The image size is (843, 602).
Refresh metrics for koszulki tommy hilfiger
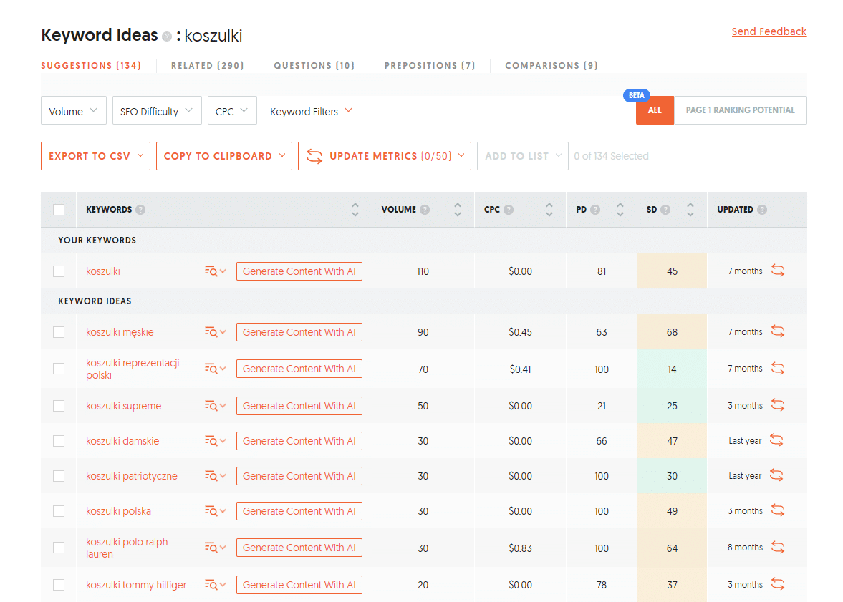tap(778, 583)
